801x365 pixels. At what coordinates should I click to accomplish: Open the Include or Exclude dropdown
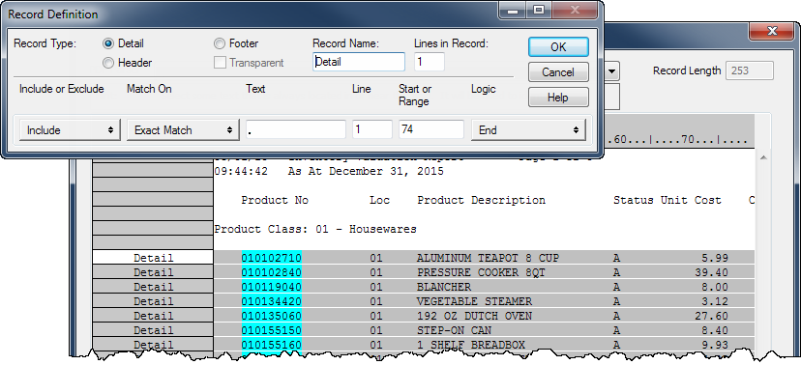point(70,130)
